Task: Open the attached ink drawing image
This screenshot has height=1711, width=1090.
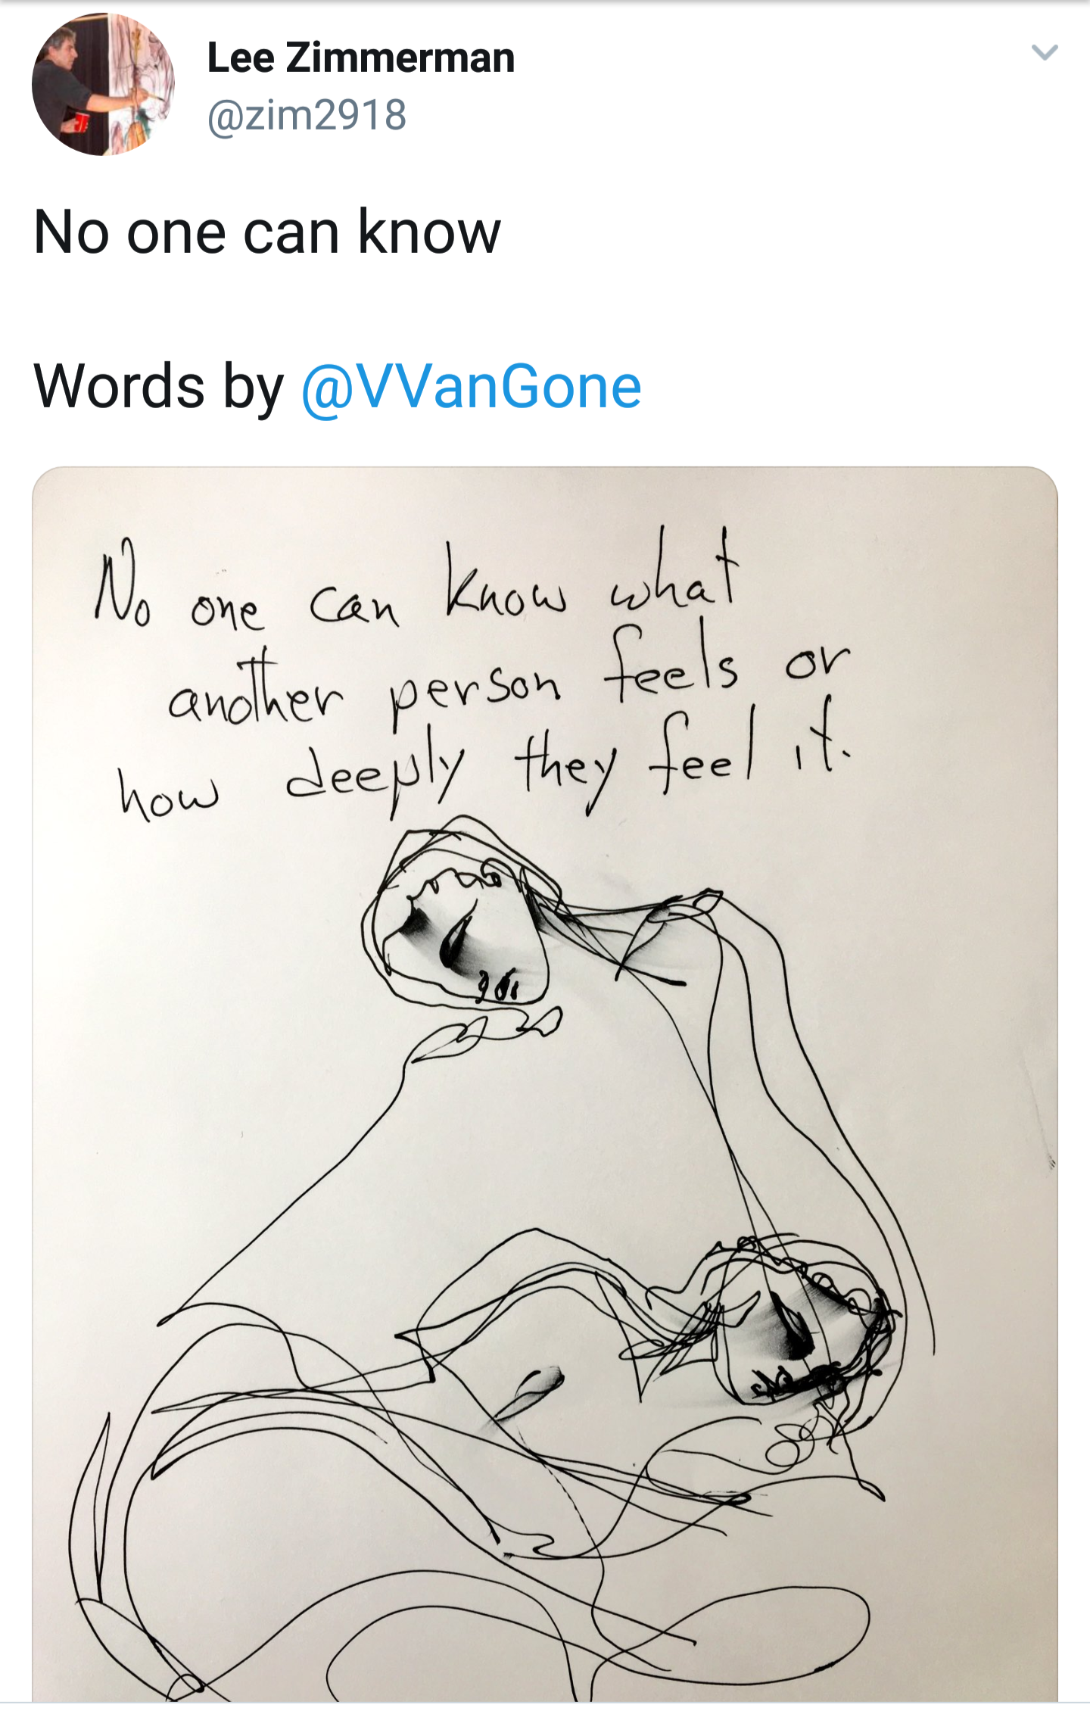Action: coord(545,1136)
